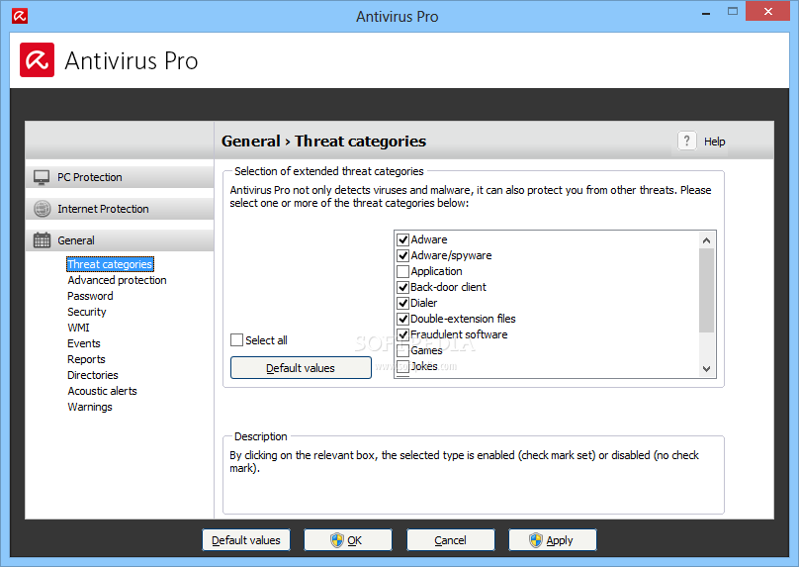This screenshot has height=567, width=799.
Task: Click the Apply button
Action: click(x=553, y=540)
